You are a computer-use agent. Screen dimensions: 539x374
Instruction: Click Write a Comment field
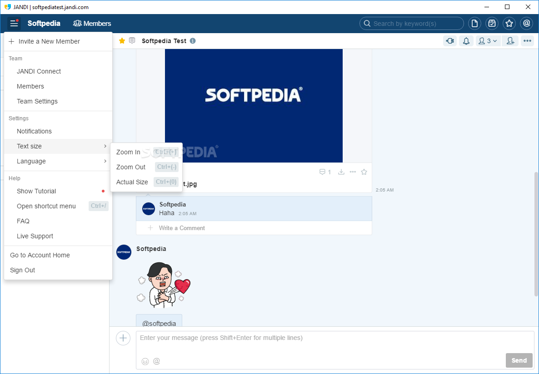tap(254, 228)
